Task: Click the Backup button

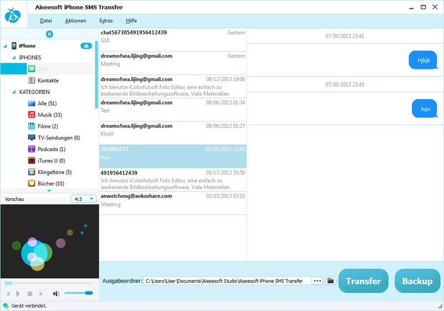Action: (417, 280)
